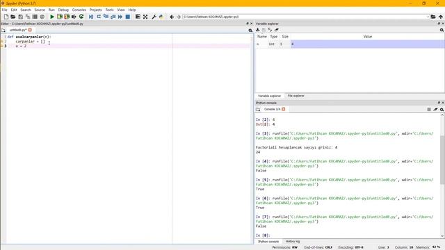445x250 pixels.
Task: Open the Run menu
Action: point(51,10)
